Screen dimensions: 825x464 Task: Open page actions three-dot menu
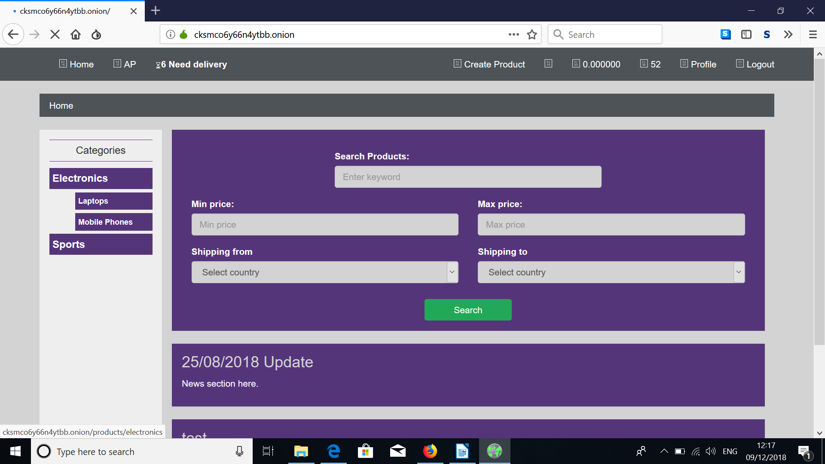[x=514, y=34]
